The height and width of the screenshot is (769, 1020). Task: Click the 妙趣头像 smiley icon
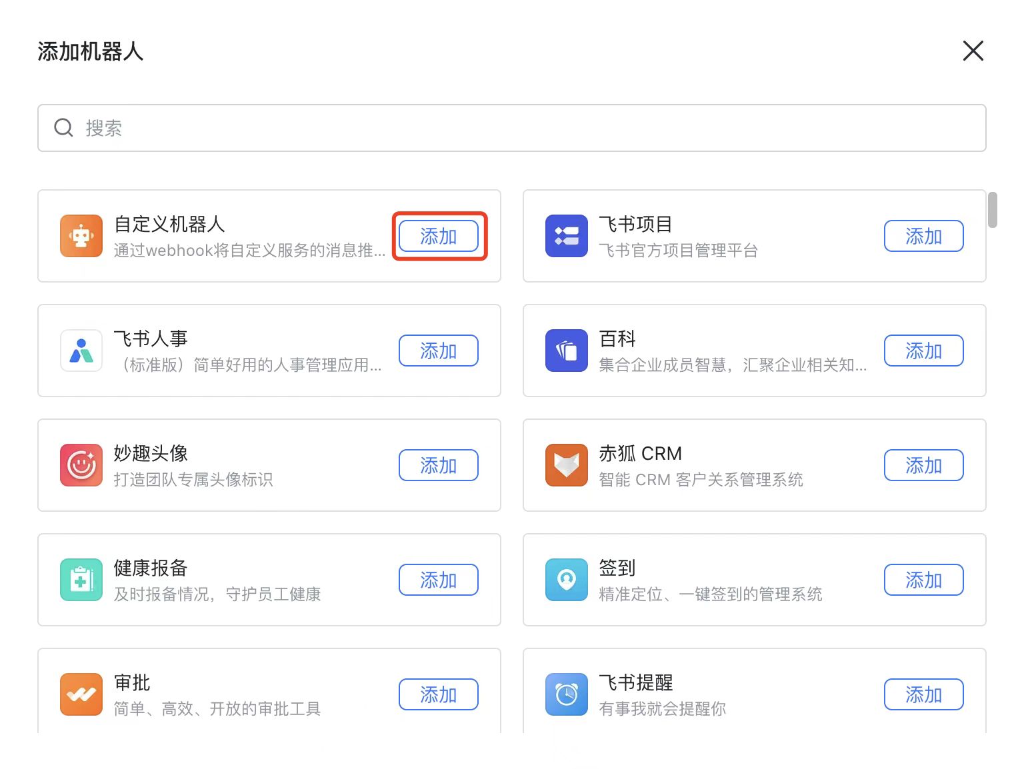(81, 465)
